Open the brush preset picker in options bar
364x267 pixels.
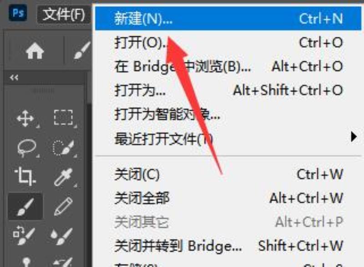pos(82,50)
